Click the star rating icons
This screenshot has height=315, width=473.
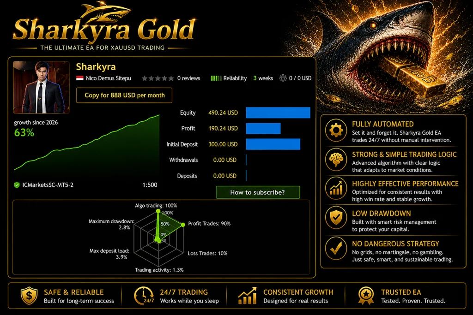[x=158, y=78]
